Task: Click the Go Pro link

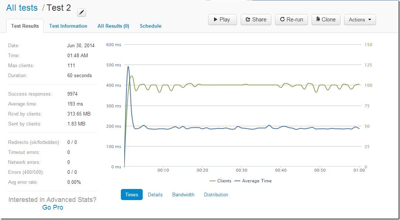Action: [x=52, y=207]
